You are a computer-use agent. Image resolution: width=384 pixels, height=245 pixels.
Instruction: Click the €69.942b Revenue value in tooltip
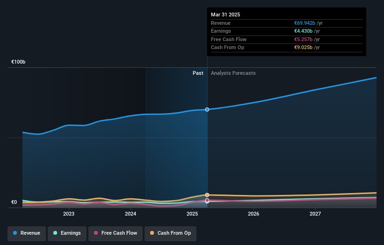click(302, 23)
